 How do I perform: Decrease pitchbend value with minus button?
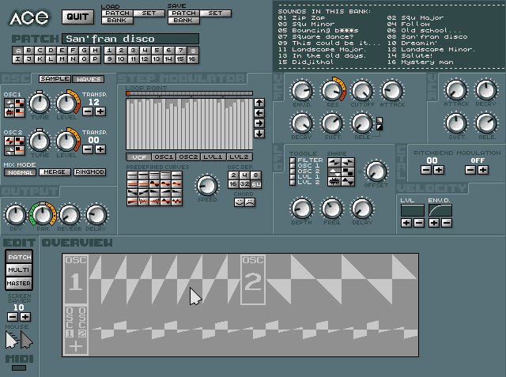[425, 170]
